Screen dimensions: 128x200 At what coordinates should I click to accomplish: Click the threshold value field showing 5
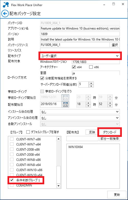pyautogui.click(x=84, y=84)
